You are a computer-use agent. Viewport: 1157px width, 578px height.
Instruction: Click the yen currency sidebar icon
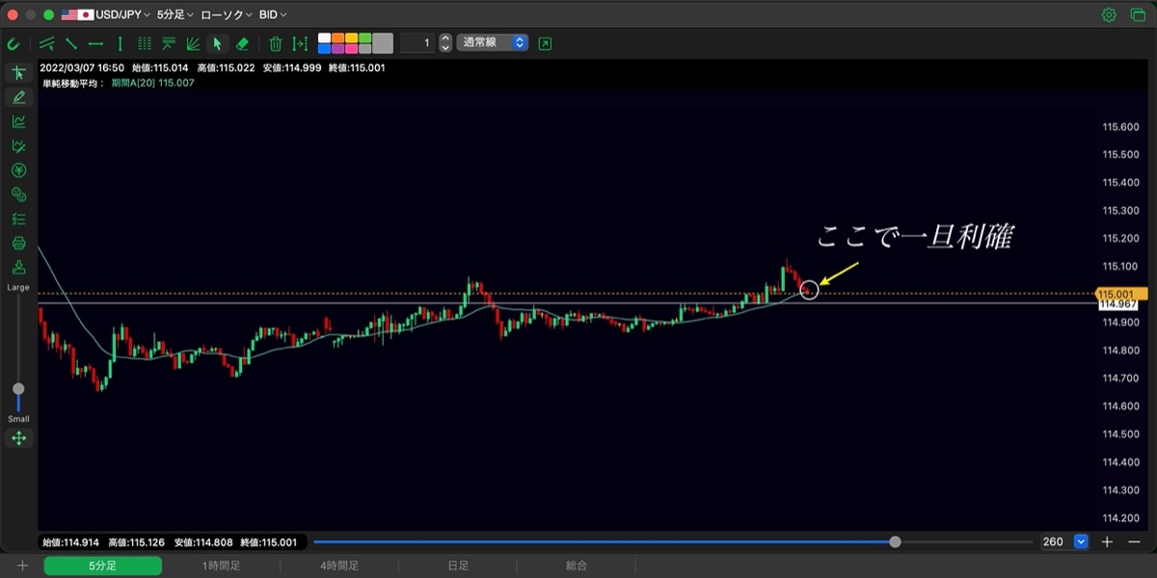coord(18,171)
